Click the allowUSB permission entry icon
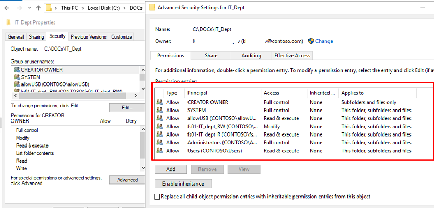434x208 pixels. coord(160,118)
